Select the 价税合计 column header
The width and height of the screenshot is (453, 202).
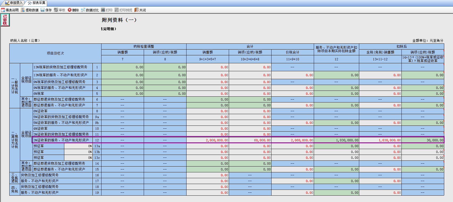[293, 52]
